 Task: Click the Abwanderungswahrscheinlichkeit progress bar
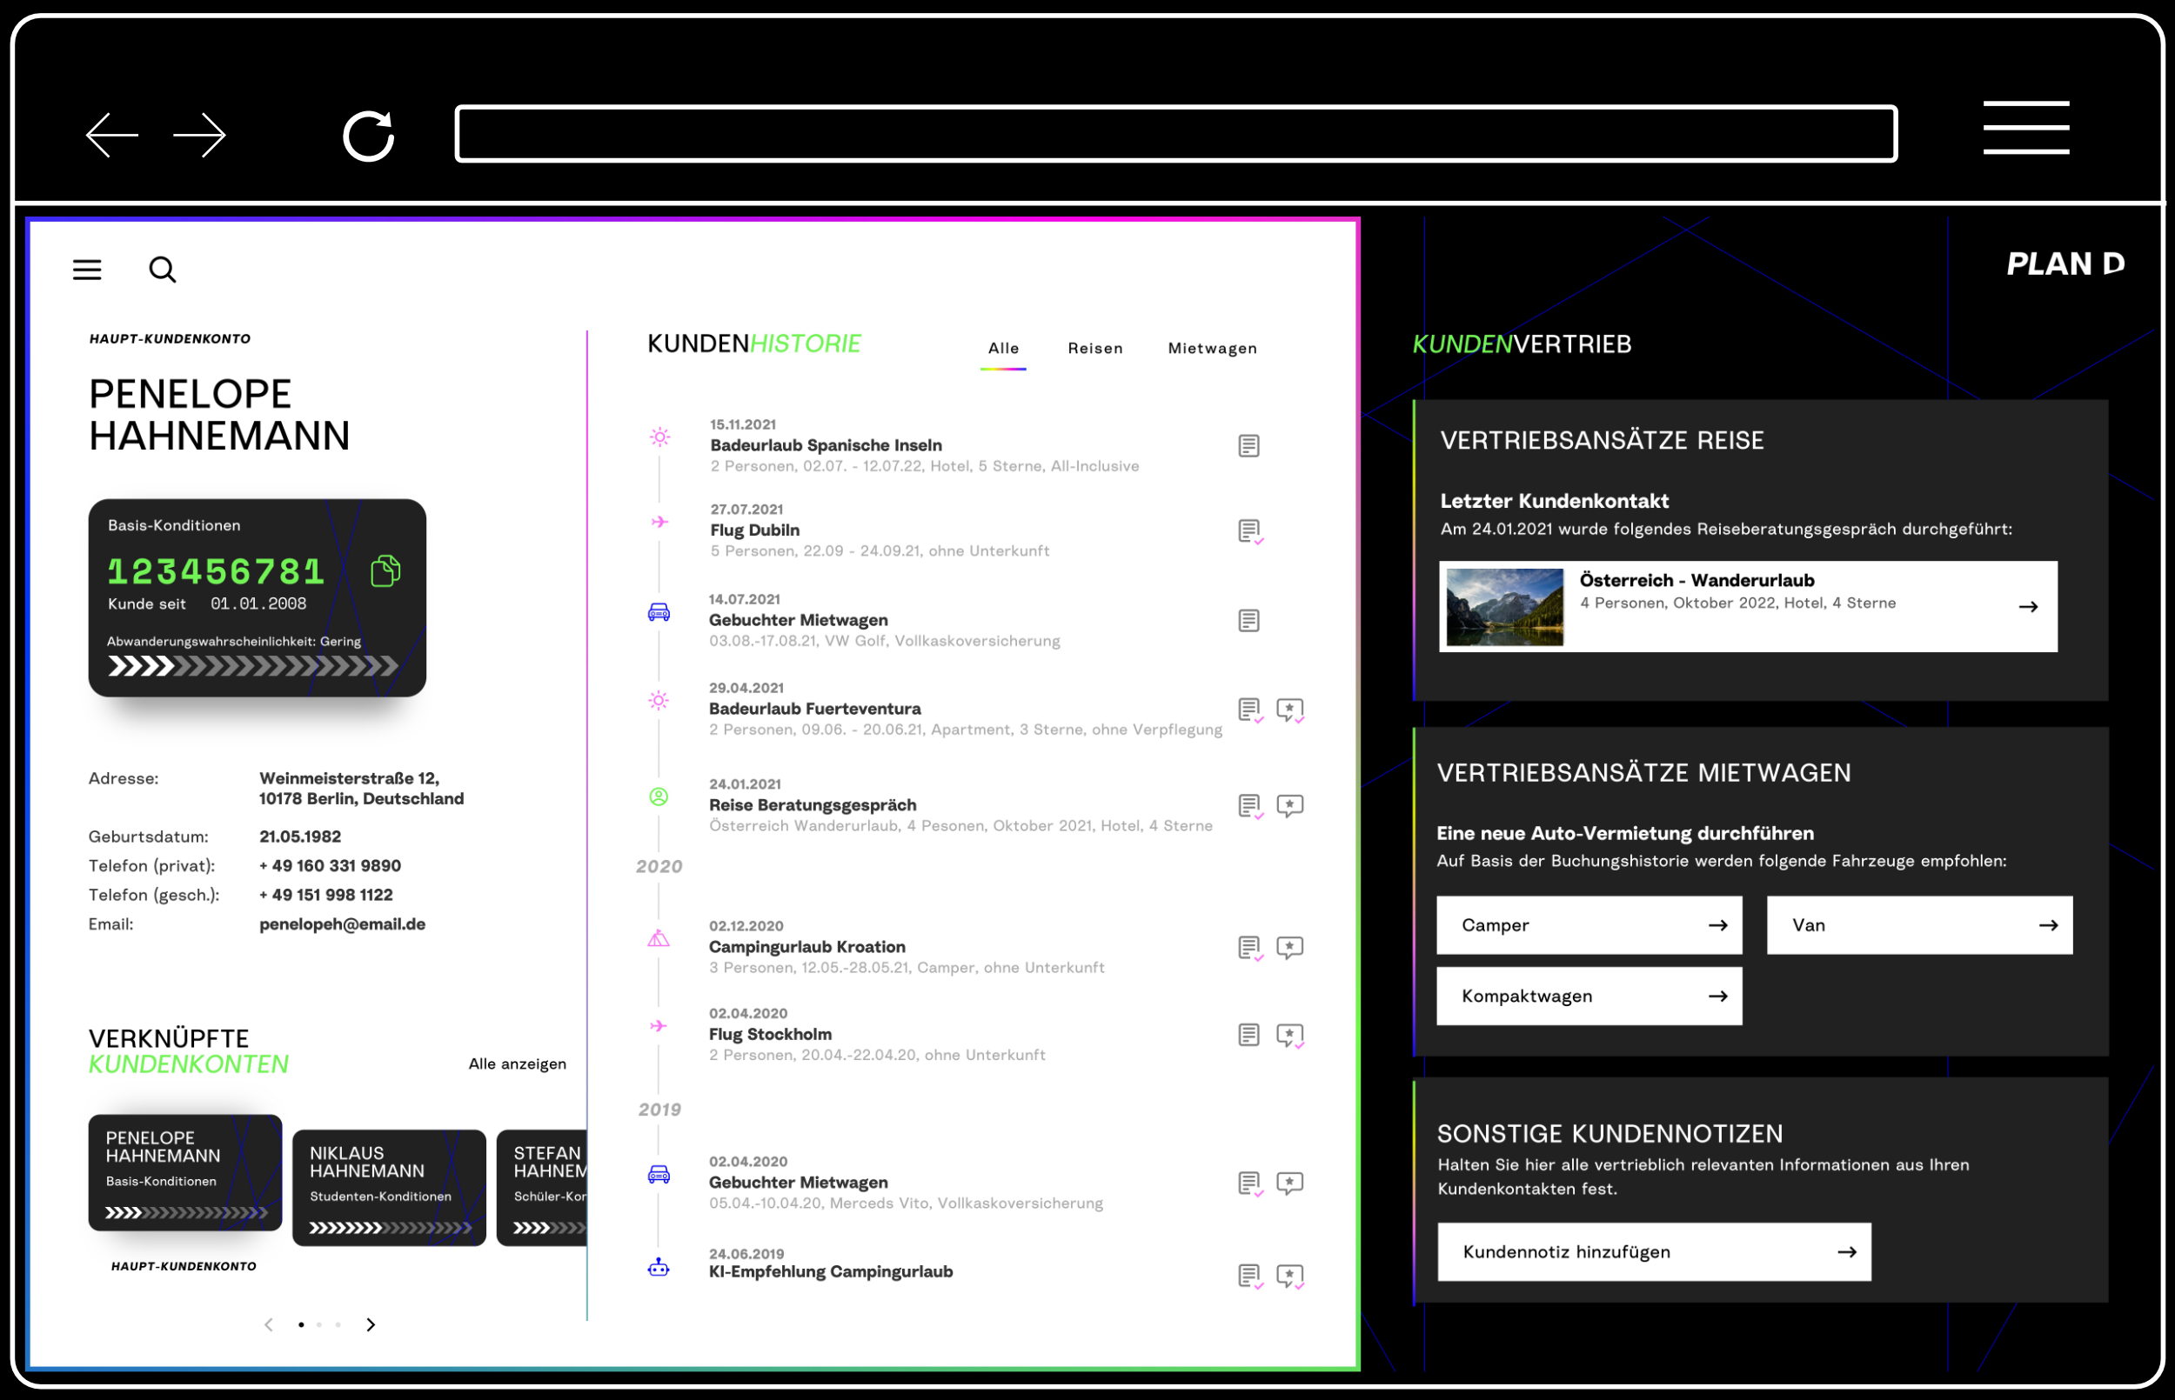point(253,666)
